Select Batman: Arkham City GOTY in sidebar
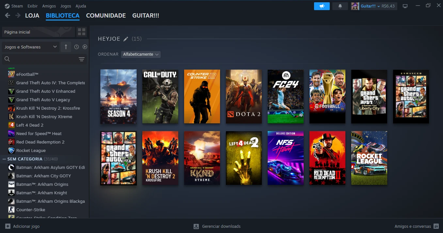Viewport: 443px width, 233px height. [x=44, y=176]
